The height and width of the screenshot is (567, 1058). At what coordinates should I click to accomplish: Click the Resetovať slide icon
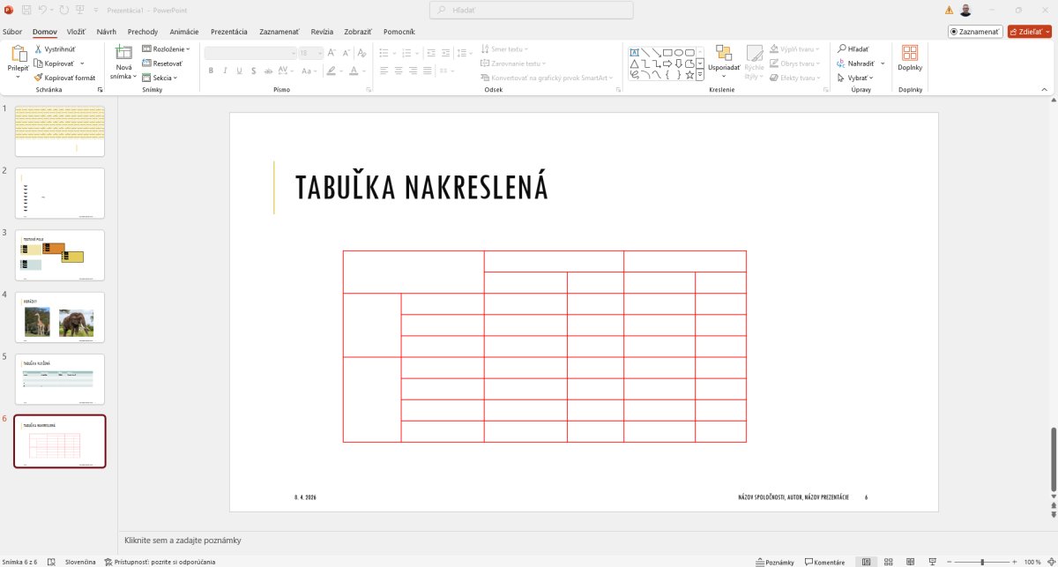click(146, 63)
